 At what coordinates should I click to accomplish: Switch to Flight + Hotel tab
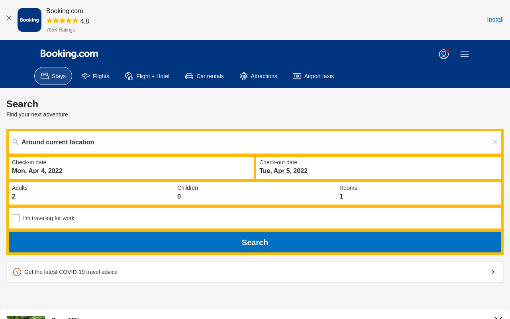[x=147, y=76]
